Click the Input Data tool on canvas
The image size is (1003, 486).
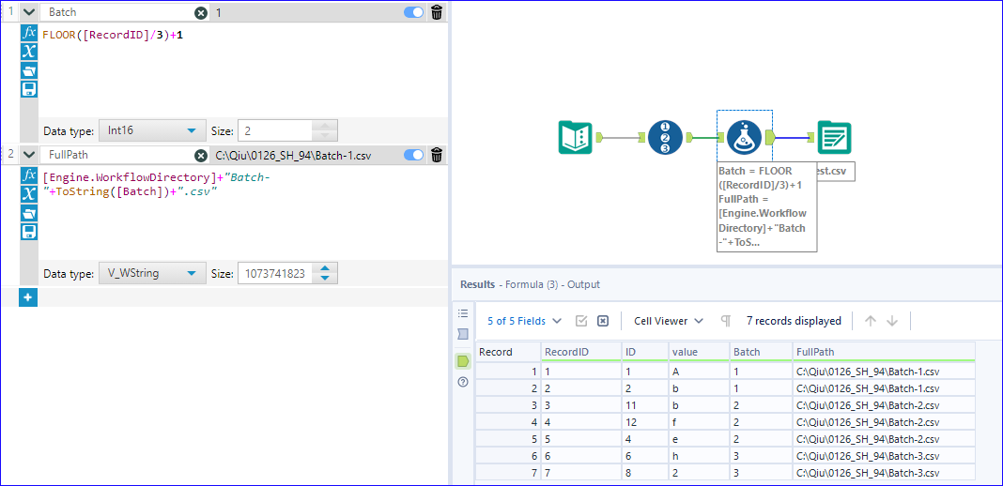pos(576,137)
